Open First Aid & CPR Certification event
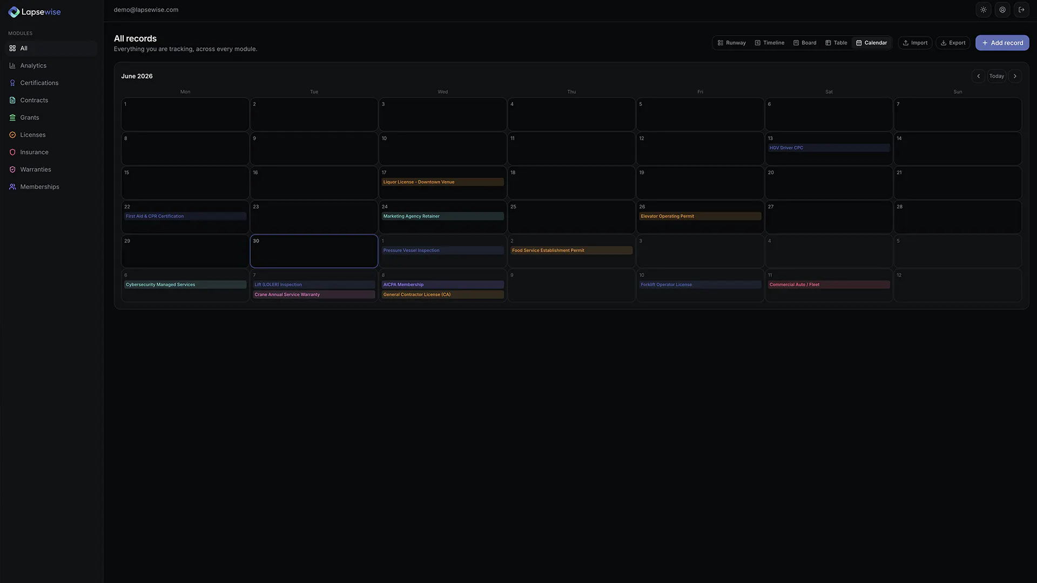 point(185,216)
